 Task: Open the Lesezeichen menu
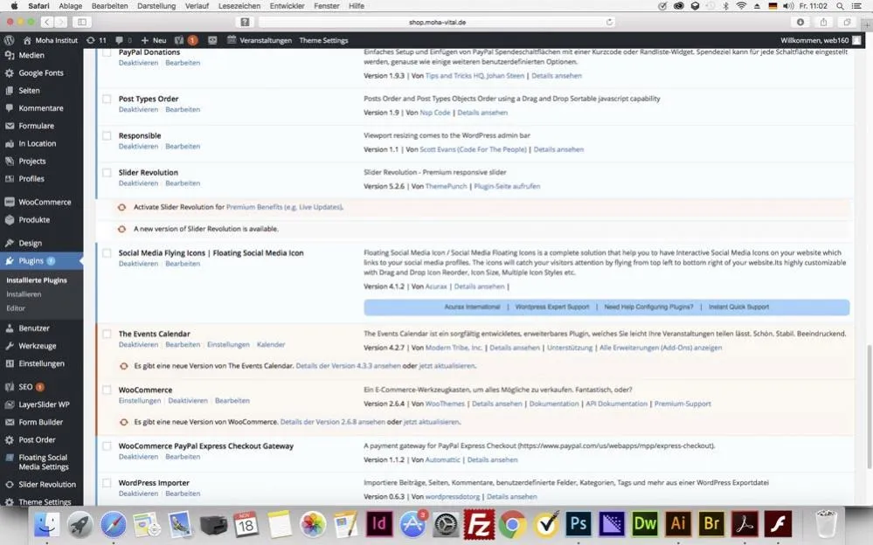pyautogui.click(x=239, y=5)
